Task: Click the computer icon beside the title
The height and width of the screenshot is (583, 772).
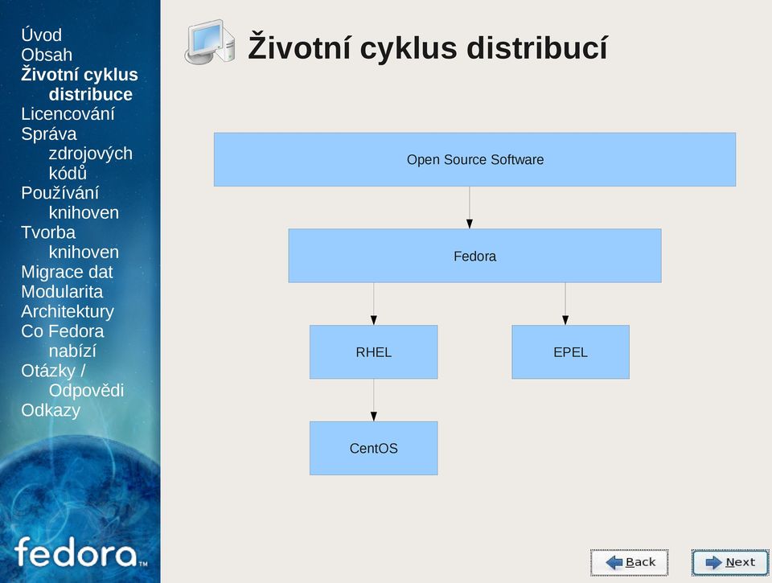Action: (x=210, y=43)
